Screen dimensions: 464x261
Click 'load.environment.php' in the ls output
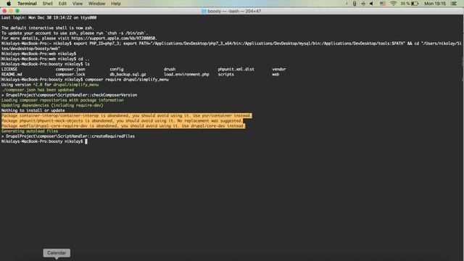click(x=187, y=75)
